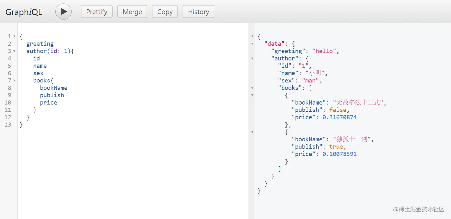Screen dimensions: 451x219
Task: Click bookName on query line 8
Action: [x=53, y=88]
